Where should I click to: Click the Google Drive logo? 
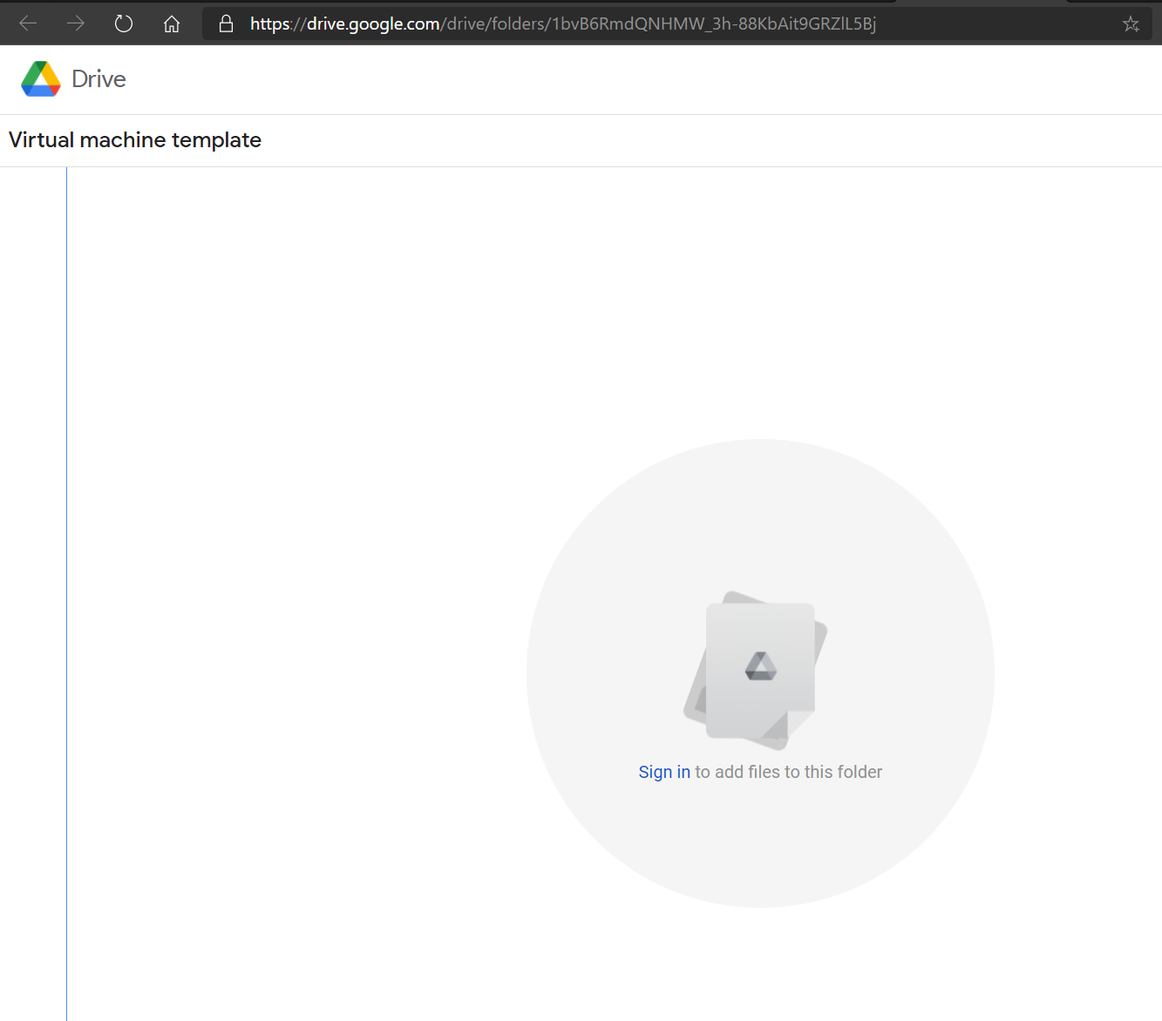[x=41, y=79]
